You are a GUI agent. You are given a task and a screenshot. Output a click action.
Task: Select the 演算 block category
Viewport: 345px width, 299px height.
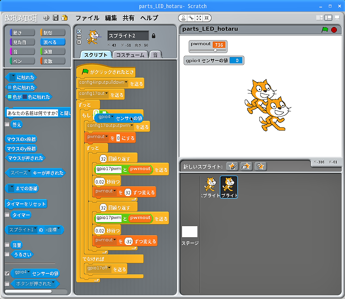point(53,52)
